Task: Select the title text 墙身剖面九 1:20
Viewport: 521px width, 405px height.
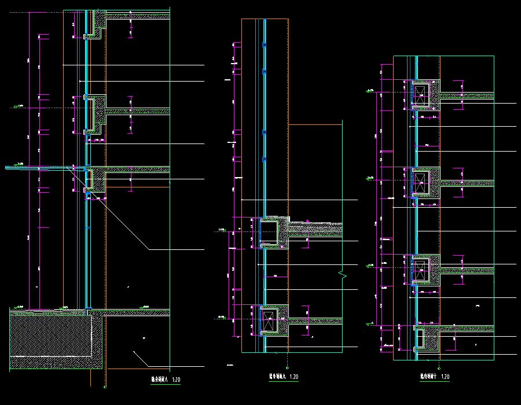Action: (284, 377)
